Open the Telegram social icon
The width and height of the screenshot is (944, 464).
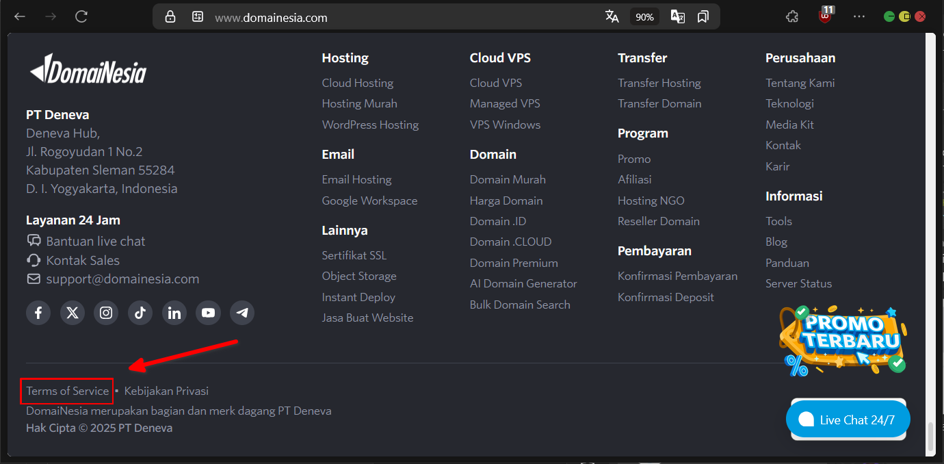(x=242, y=313)
